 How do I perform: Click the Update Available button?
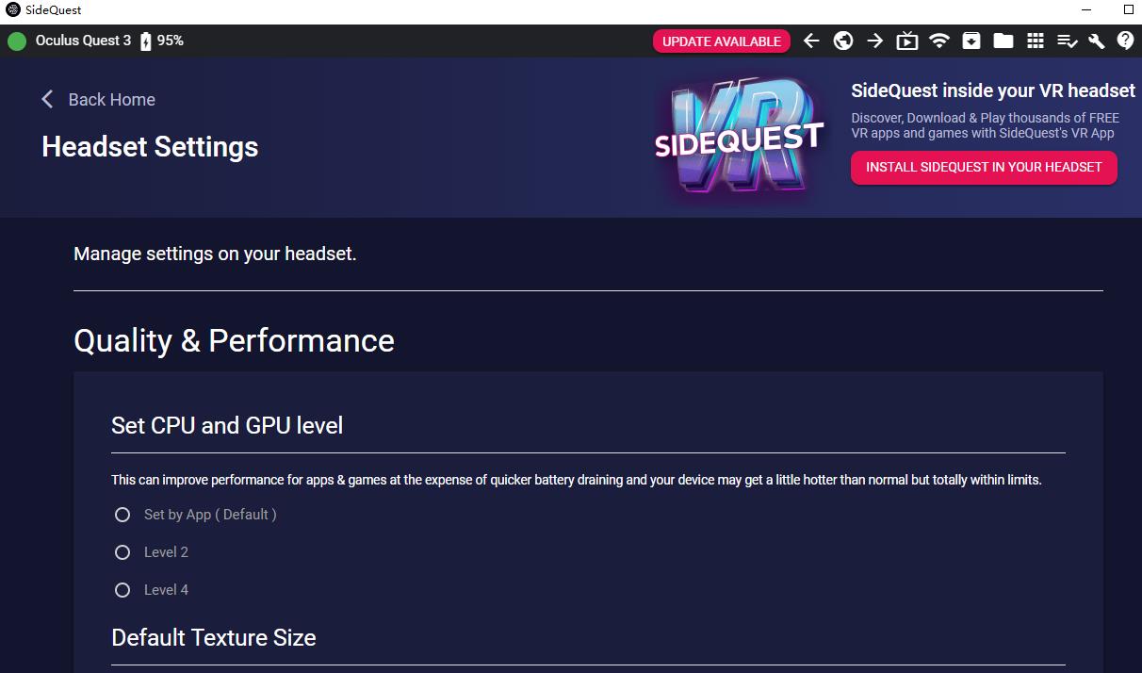[x=721, y=41]
